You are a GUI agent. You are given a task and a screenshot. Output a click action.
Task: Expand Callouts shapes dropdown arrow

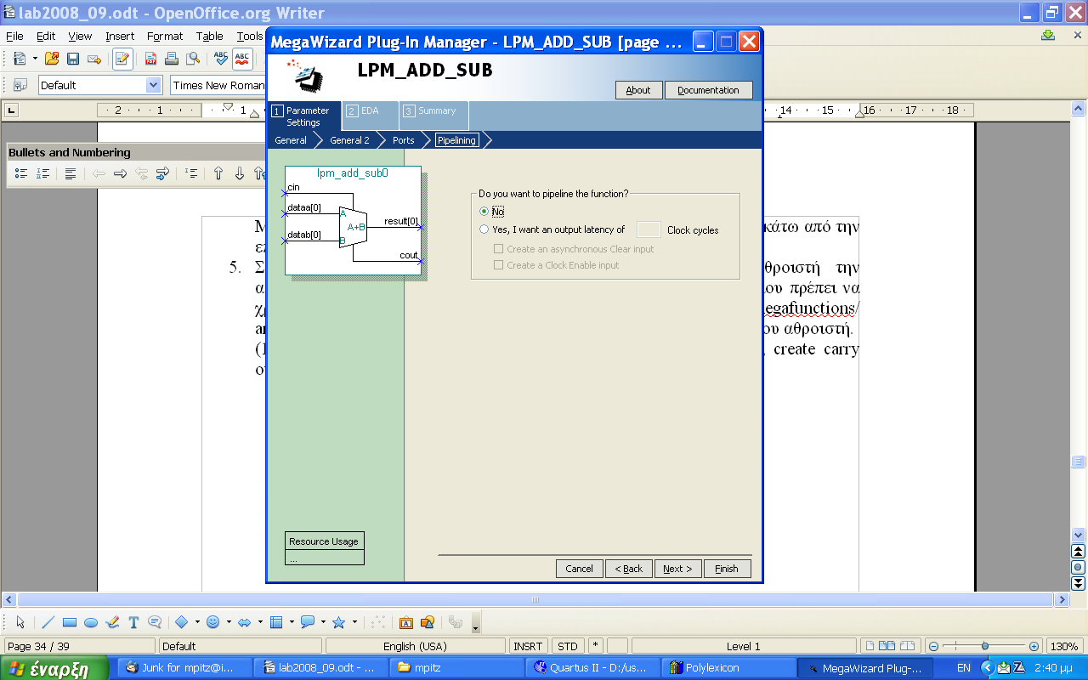(x=323, y=622)
